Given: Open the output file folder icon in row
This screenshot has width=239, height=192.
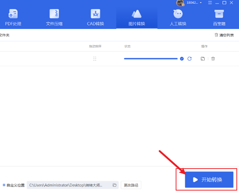Looking at the screenshot, I should (202, 59).
